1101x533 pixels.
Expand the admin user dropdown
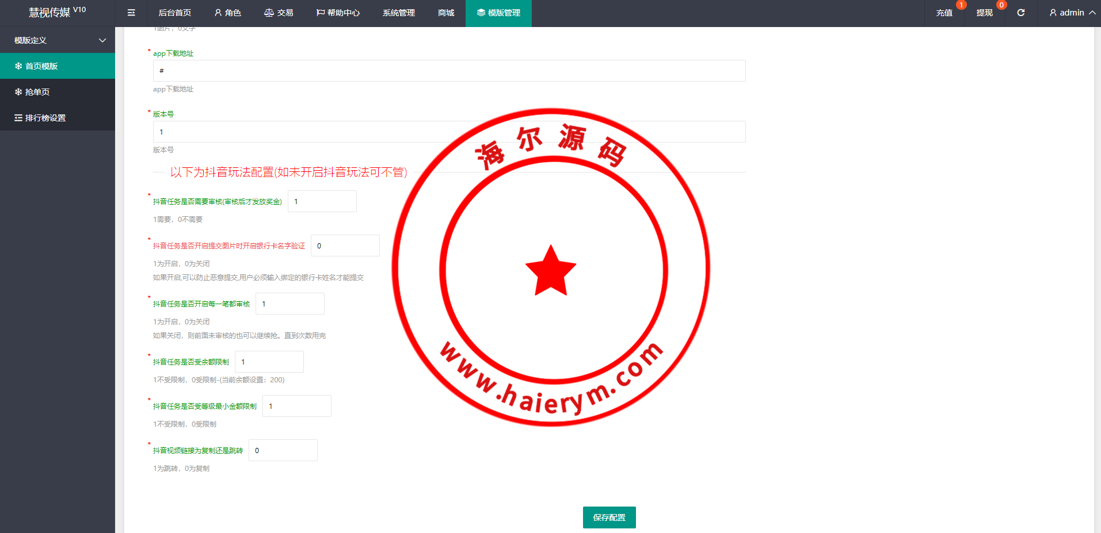(x=1072, y=13)
